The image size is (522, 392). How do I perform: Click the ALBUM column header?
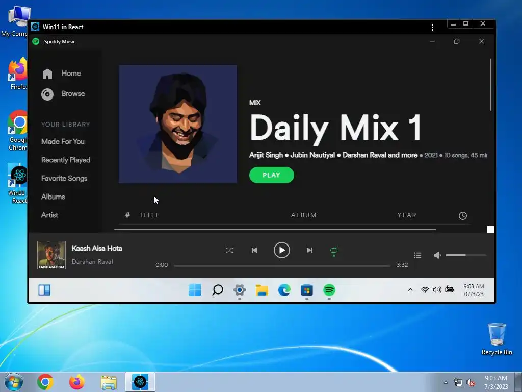tap(304, 215)
